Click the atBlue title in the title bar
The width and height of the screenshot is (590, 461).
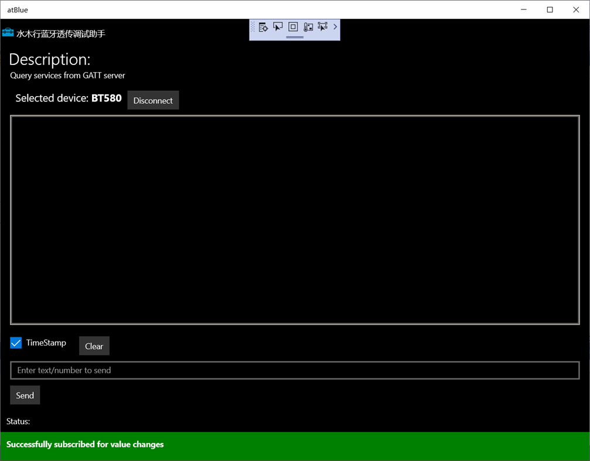pyautogui.click(x=17, y=9)
